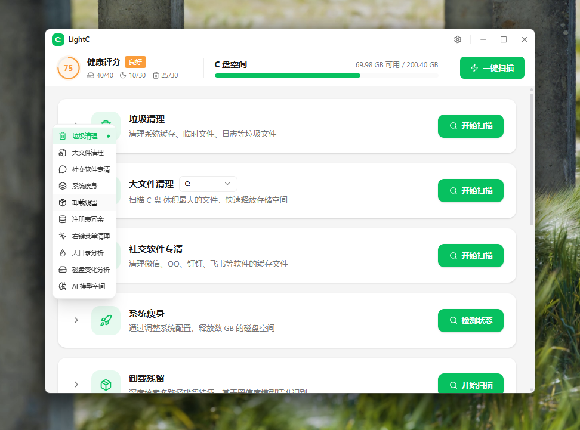The image size is (580, 430).
Task: Click the 扫描 C 盘 体积最大的文件 description
Action: pos(208,200)
